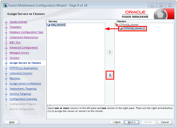This screenshot has width=177, height=128.
Task: Click the End Of Configuration step text
Action: 22,109
